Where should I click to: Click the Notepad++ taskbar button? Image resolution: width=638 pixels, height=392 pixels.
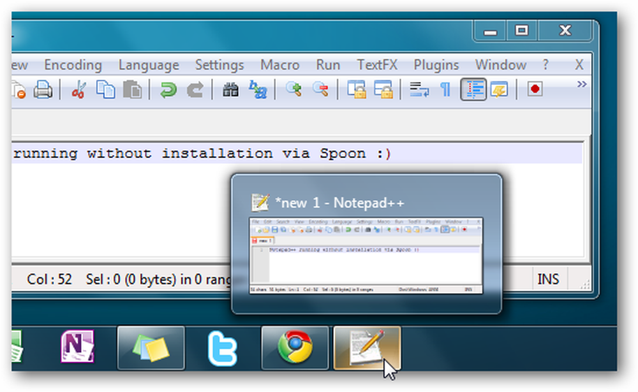tap(367, 348)
